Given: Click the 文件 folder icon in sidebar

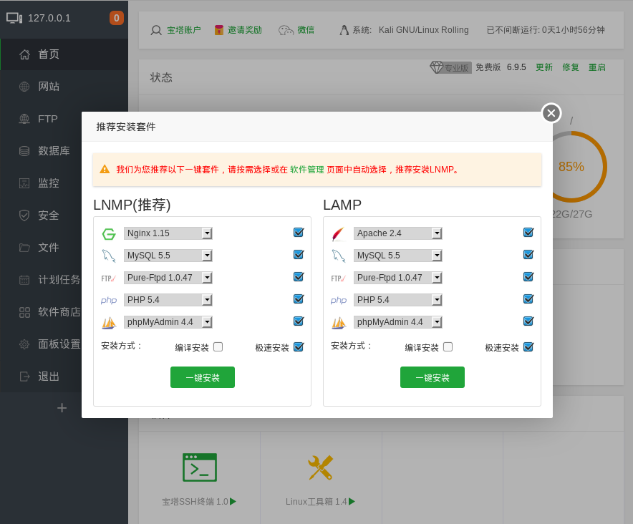Looking at the screenshot, I should tap(24, 248).
